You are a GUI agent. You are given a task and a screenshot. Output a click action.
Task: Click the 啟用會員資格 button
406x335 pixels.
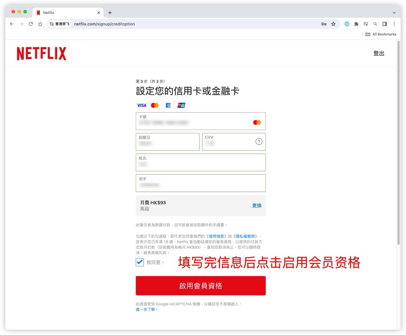pos(200,286)
